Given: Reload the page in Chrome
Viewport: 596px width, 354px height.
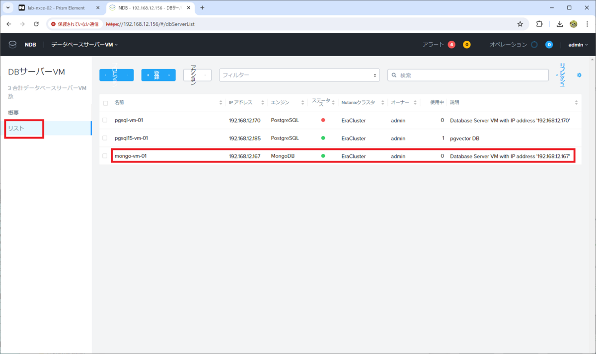Looking at the screenshot, I should (36, 24).
